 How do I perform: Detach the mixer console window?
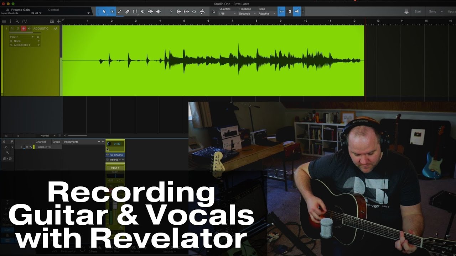(x=11, y=142)
